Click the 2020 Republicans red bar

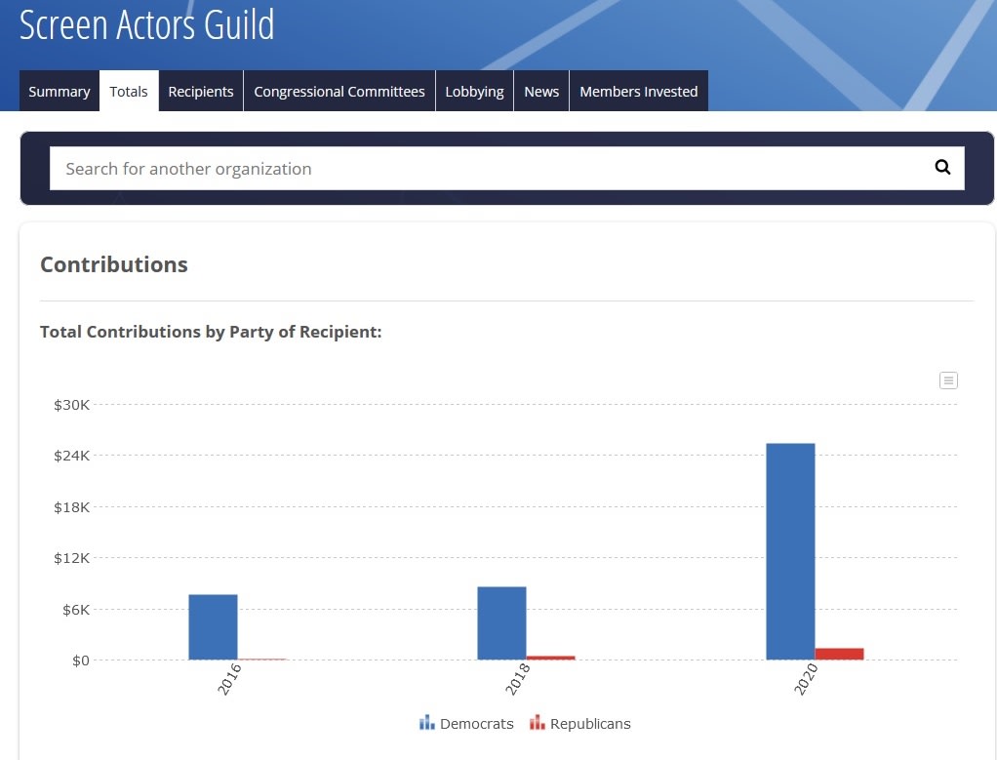(x=839, y=654)
